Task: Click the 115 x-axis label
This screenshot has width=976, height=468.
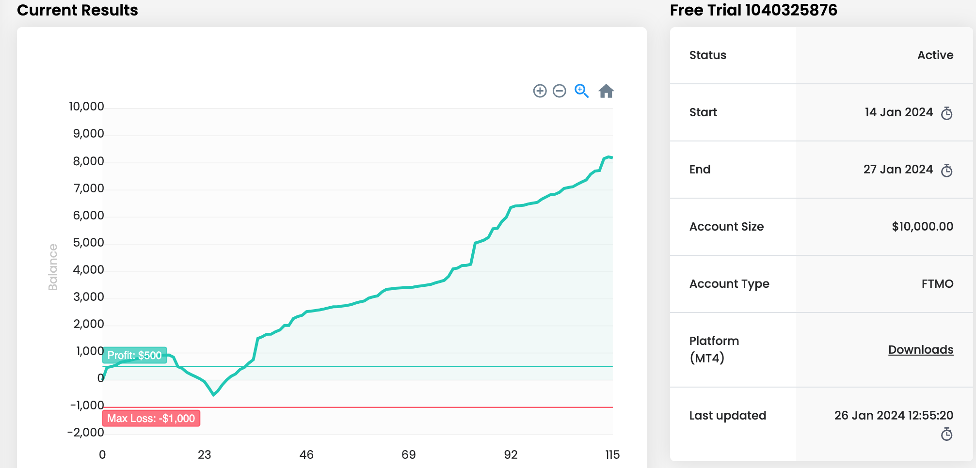Action: pos(612,455)
